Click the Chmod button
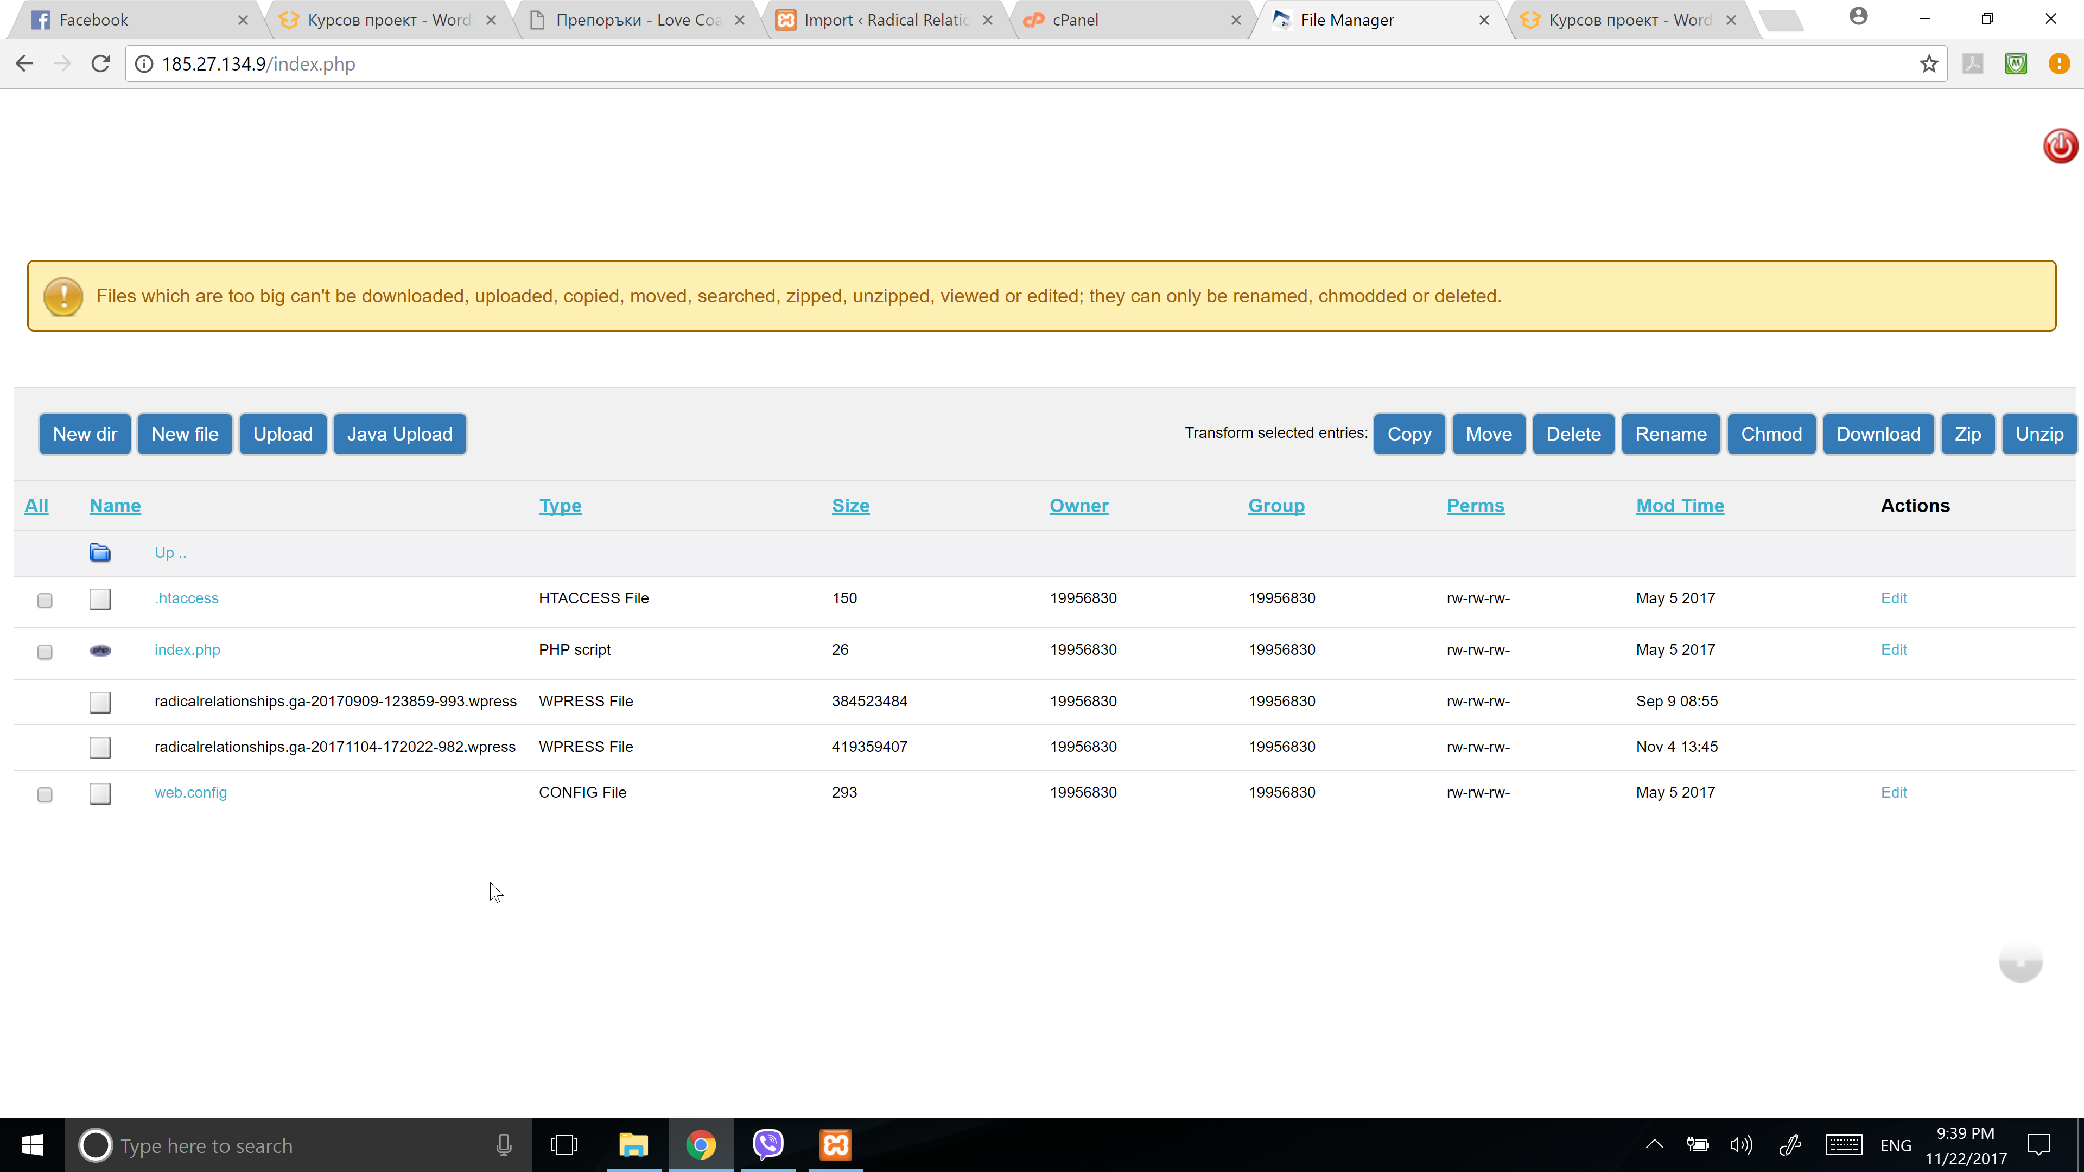This screenshot has width=2084, height=1172. tap(1772, 434)
